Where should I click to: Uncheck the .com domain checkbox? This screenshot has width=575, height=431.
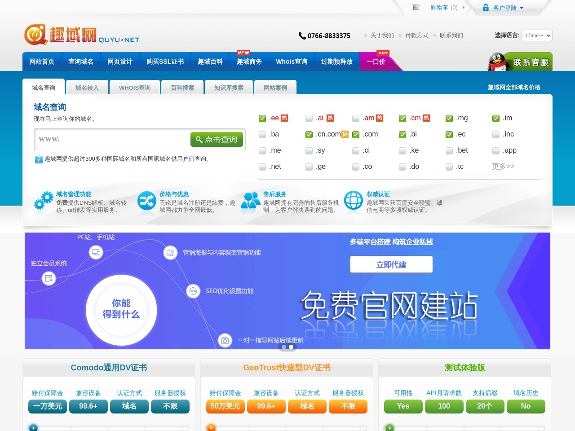coord(356,135)
